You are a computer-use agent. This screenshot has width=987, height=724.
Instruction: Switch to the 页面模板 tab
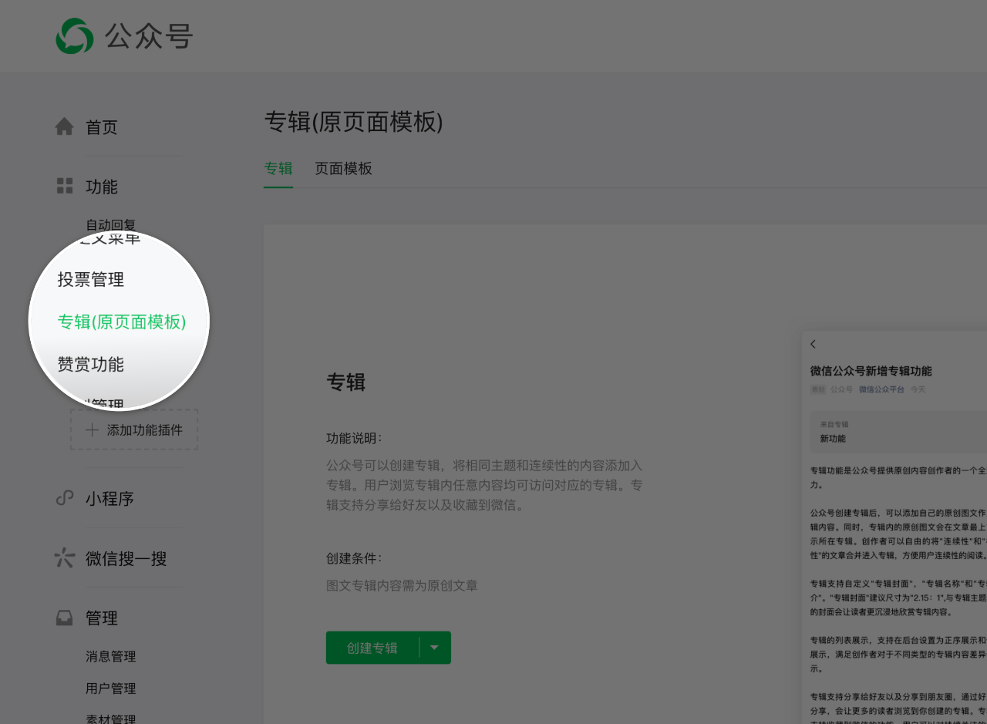coord(343,168)
